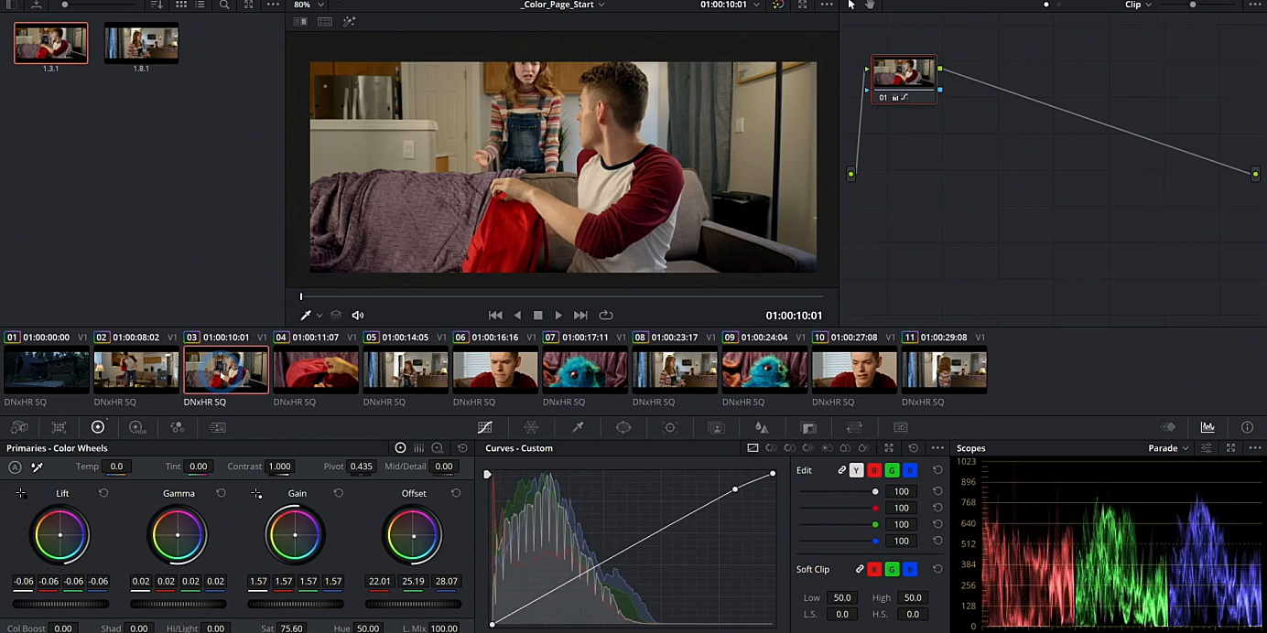1267x633 pixels.
Task: Mute the viewer audio
Action: 358,316
